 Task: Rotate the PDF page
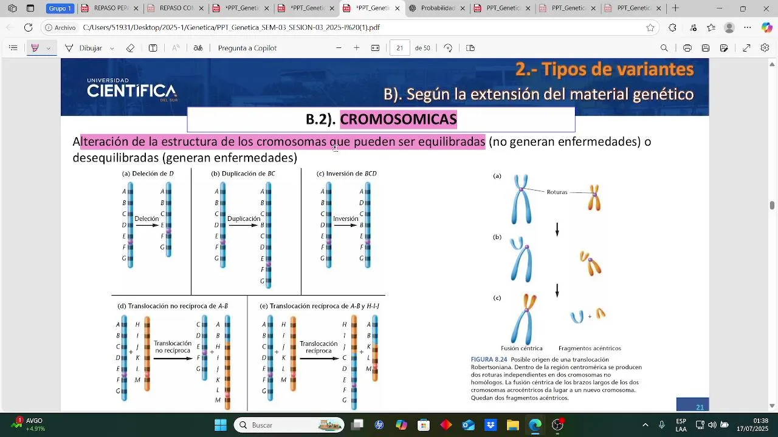coord(448,48)
